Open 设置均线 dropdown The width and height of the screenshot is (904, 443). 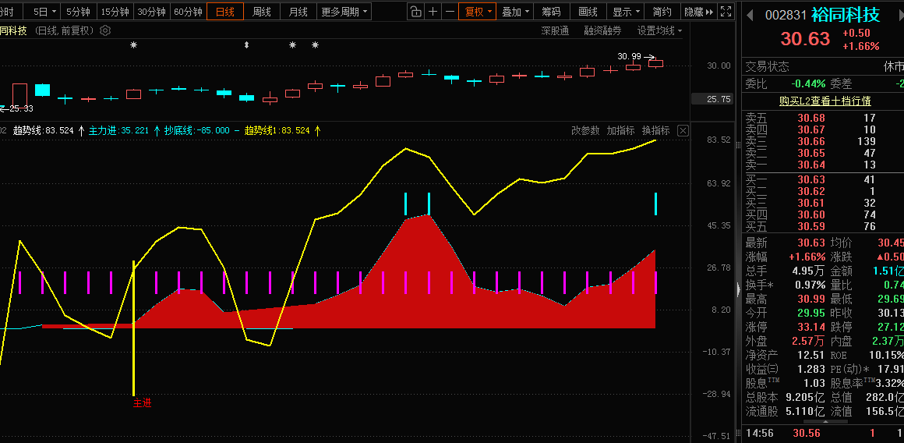point(659,30)
